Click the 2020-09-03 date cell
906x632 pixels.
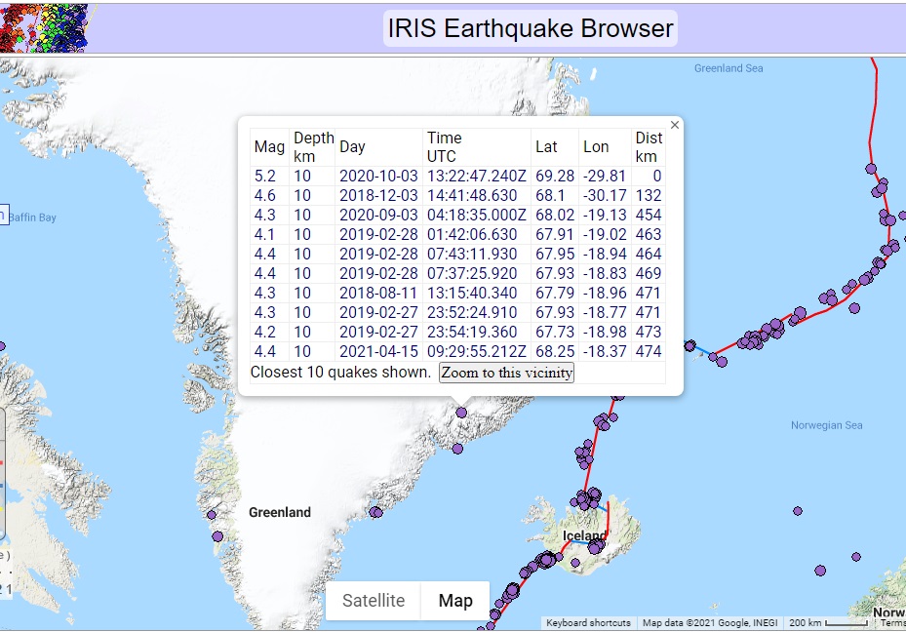click(379, 215)
